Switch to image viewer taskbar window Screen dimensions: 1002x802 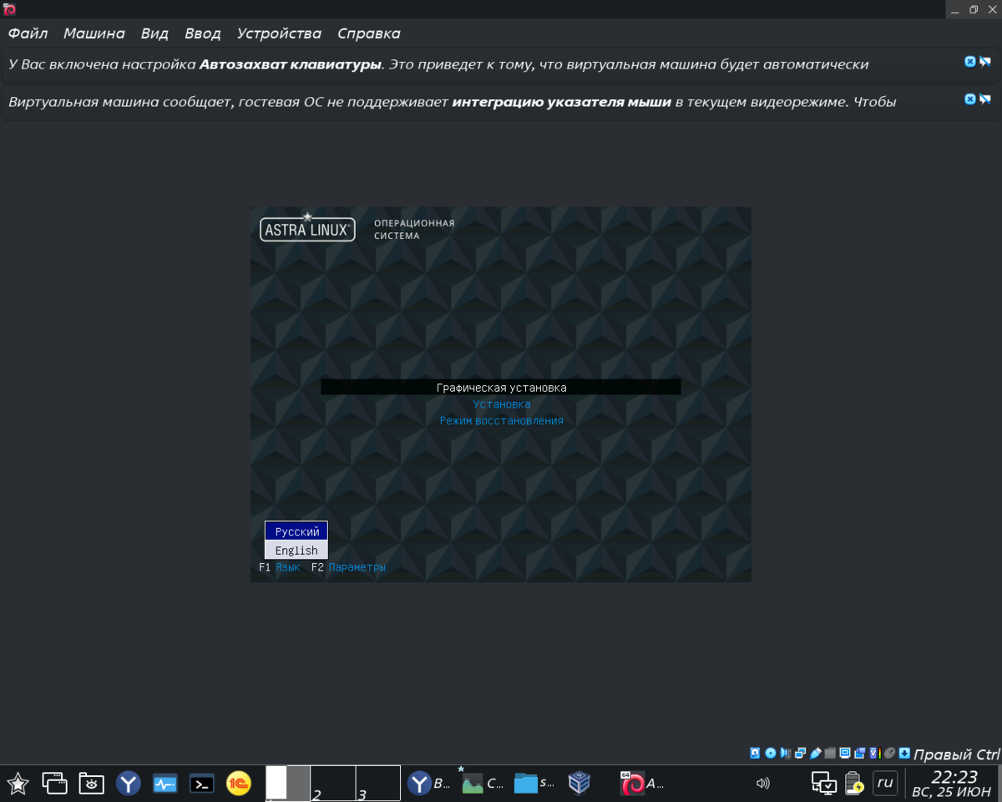(x=483, y=784)
